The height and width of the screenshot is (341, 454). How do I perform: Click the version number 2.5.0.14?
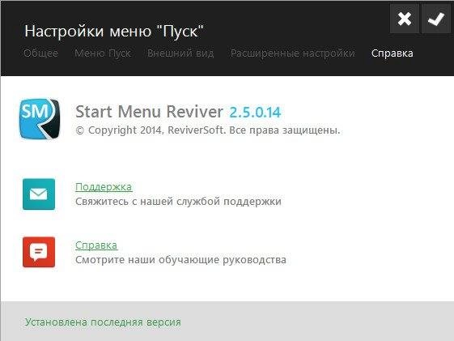(x=255, y=113)
